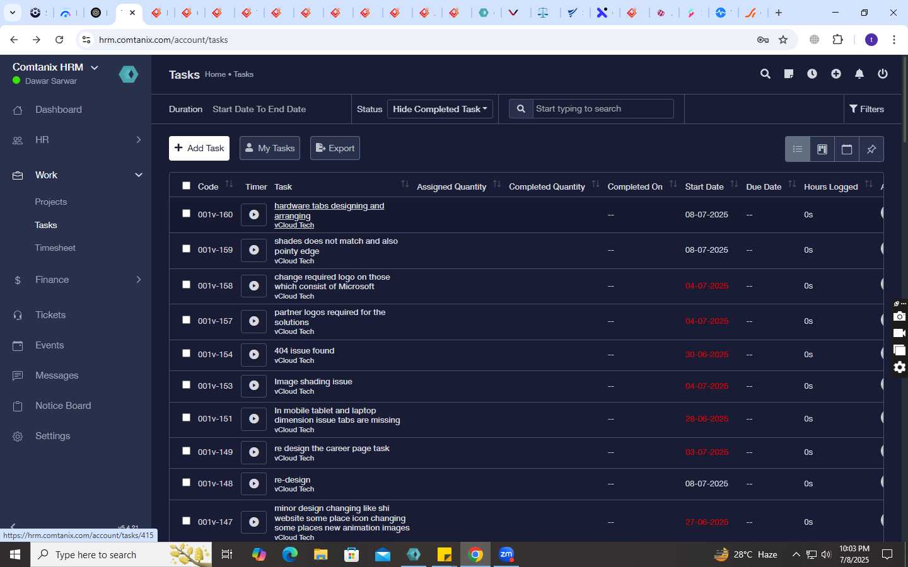Image resolution: width=908 pixels, height=567 pixels.
Task: Start timer for task 001v-154
Action: coord(253,355)
